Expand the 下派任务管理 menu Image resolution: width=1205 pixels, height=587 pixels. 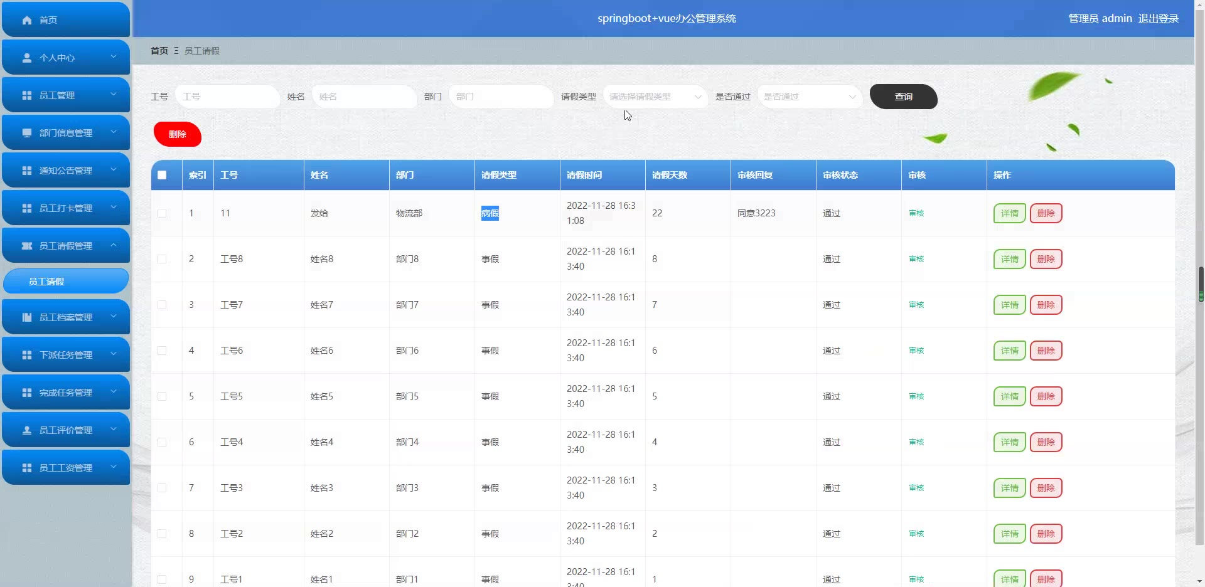click(x=66, y=355)
